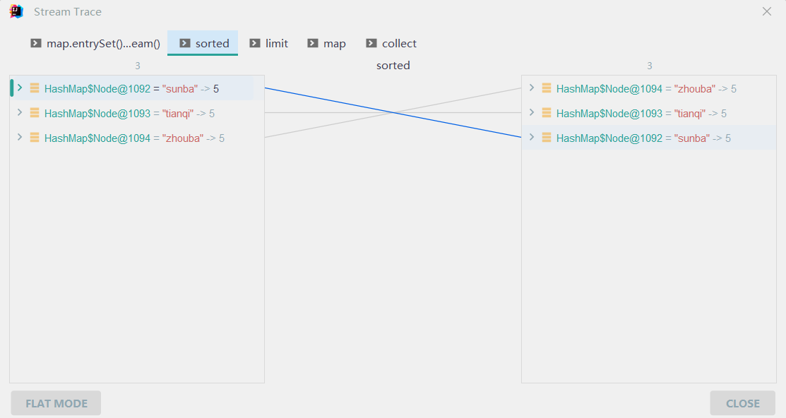This screenshot has width=786, height=418.
Task: Select left row HashMap$Node@1094 = "zhouba"
Action: tap(137, 138)
